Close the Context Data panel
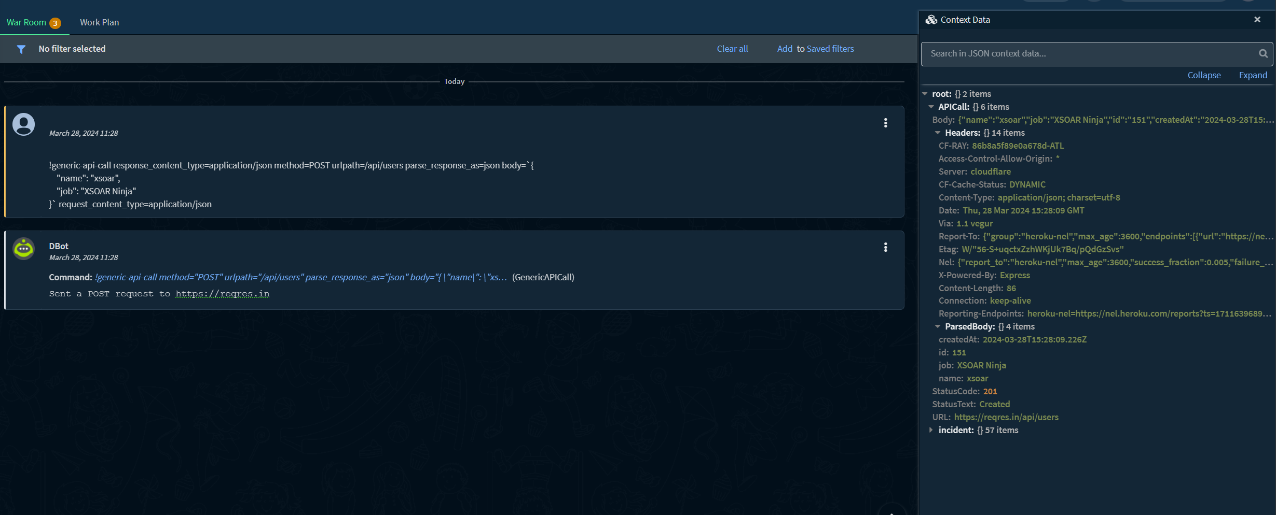 pos(1257,20)
